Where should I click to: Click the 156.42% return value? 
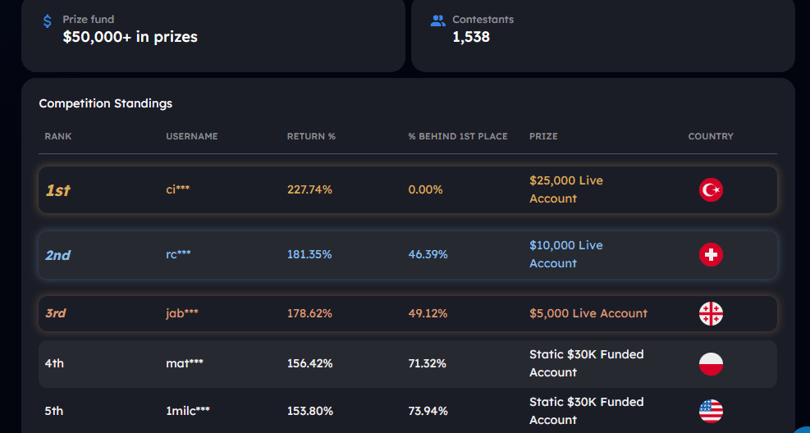point(310,363)
